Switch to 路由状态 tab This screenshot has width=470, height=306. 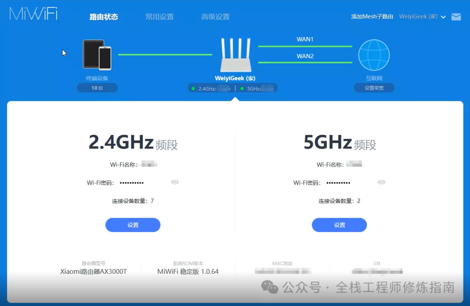click(x=104, y=17)
